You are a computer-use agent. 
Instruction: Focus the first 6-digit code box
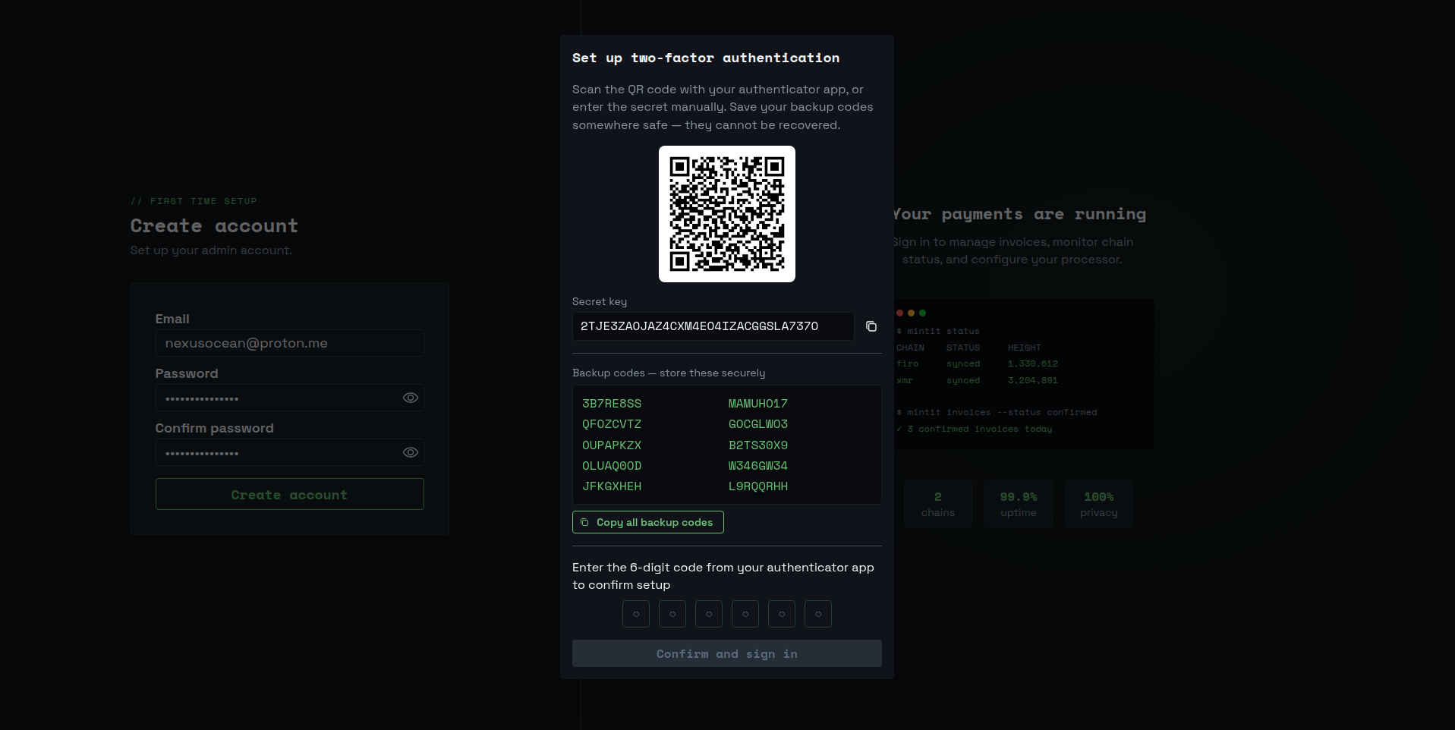point(636,614)
